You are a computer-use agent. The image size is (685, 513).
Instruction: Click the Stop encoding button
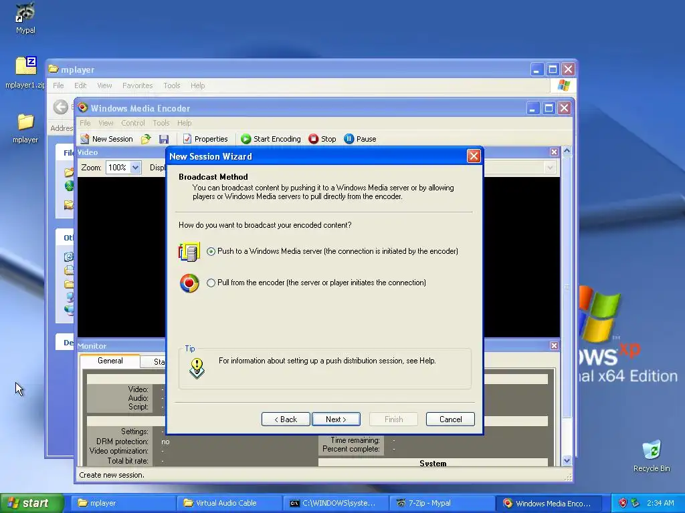(x=322, y=139)
